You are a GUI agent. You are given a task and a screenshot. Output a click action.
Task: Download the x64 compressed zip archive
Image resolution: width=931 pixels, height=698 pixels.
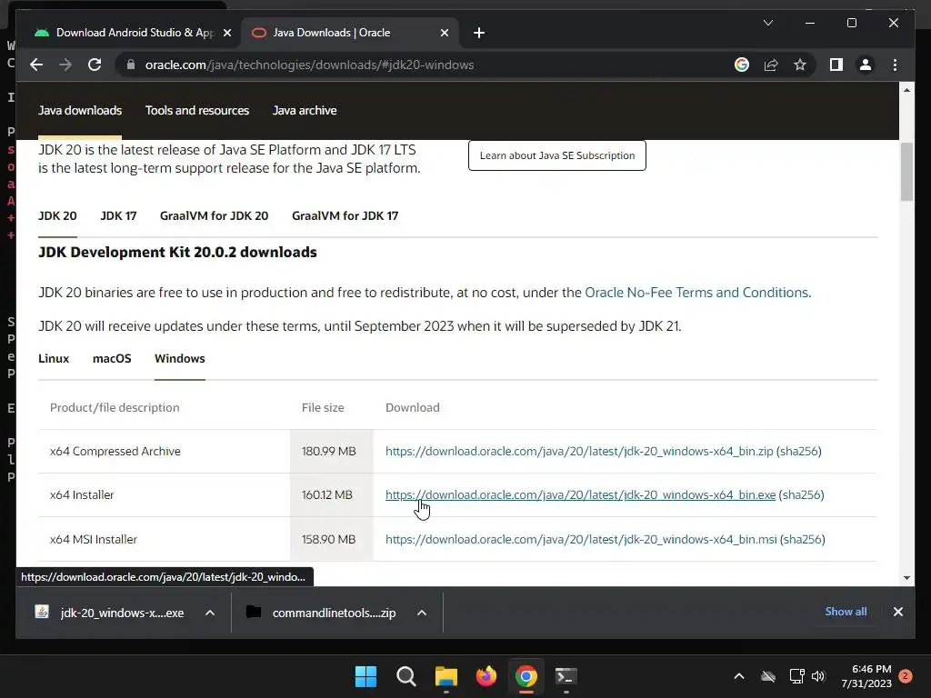pyautogui.click(x=579, y=451)
